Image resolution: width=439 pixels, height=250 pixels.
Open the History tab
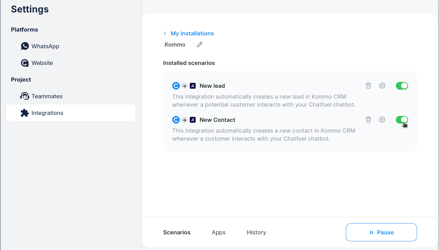(256, 232)
